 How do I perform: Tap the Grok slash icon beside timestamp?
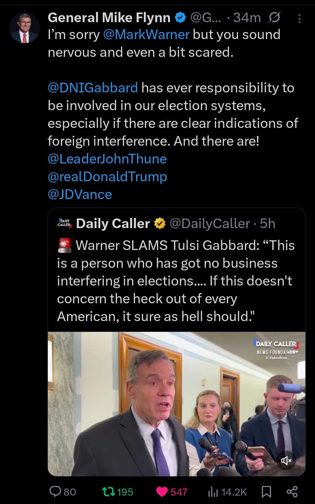pos(274,18)
